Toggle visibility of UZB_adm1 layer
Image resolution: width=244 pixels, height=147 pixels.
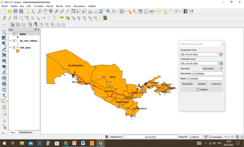pos(14,47)
